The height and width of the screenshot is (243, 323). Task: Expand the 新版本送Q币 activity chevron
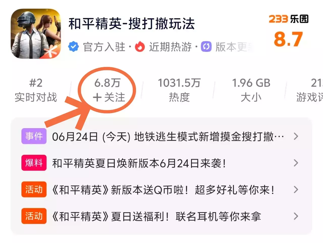point(296,190)
